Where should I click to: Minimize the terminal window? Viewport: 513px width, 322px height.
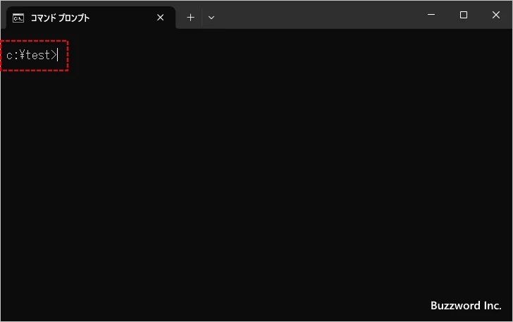[431, 15]
